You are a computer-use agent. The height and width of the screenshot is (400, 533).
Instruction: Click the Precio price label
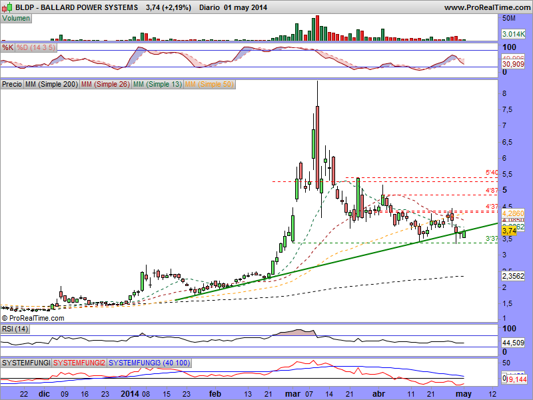coord(12,84)
